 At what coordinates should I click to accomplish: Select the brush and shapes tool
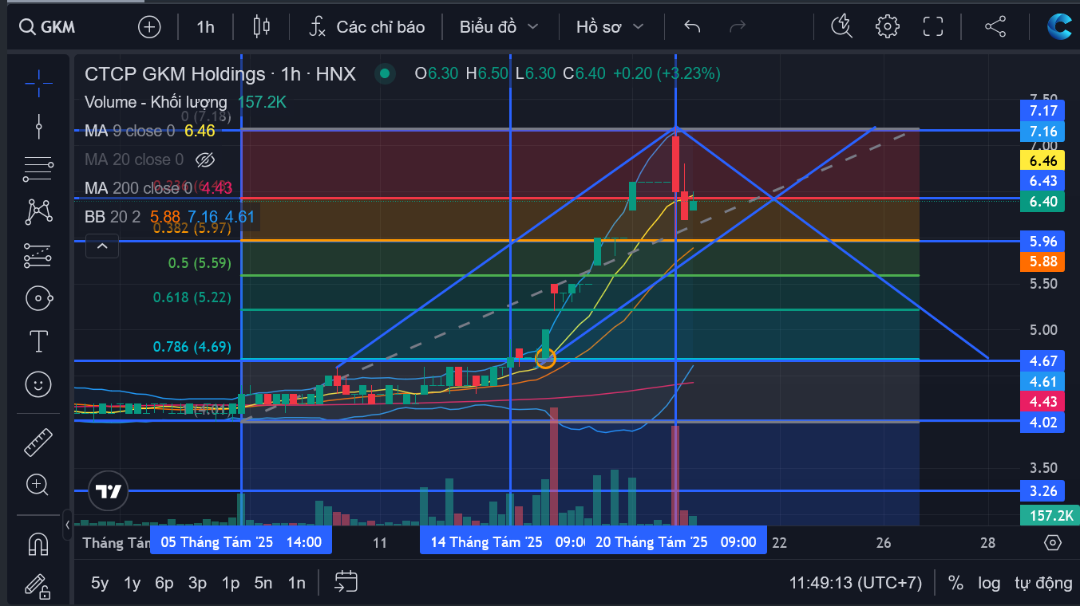[38, 299]
